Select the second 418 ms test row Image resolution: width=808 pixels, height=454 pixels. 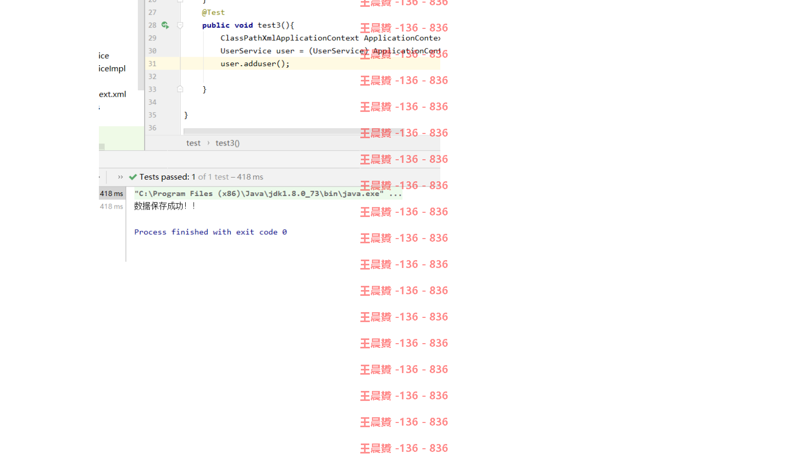click(x=112, y=207)
